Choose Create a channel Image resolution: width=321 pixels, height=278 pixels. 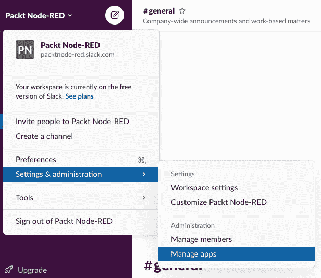click(x=81, y=136)
